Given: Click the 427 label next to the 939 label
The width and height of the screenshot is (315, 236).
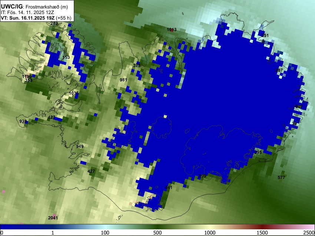Looking at the screenshot, I should 52,117.
